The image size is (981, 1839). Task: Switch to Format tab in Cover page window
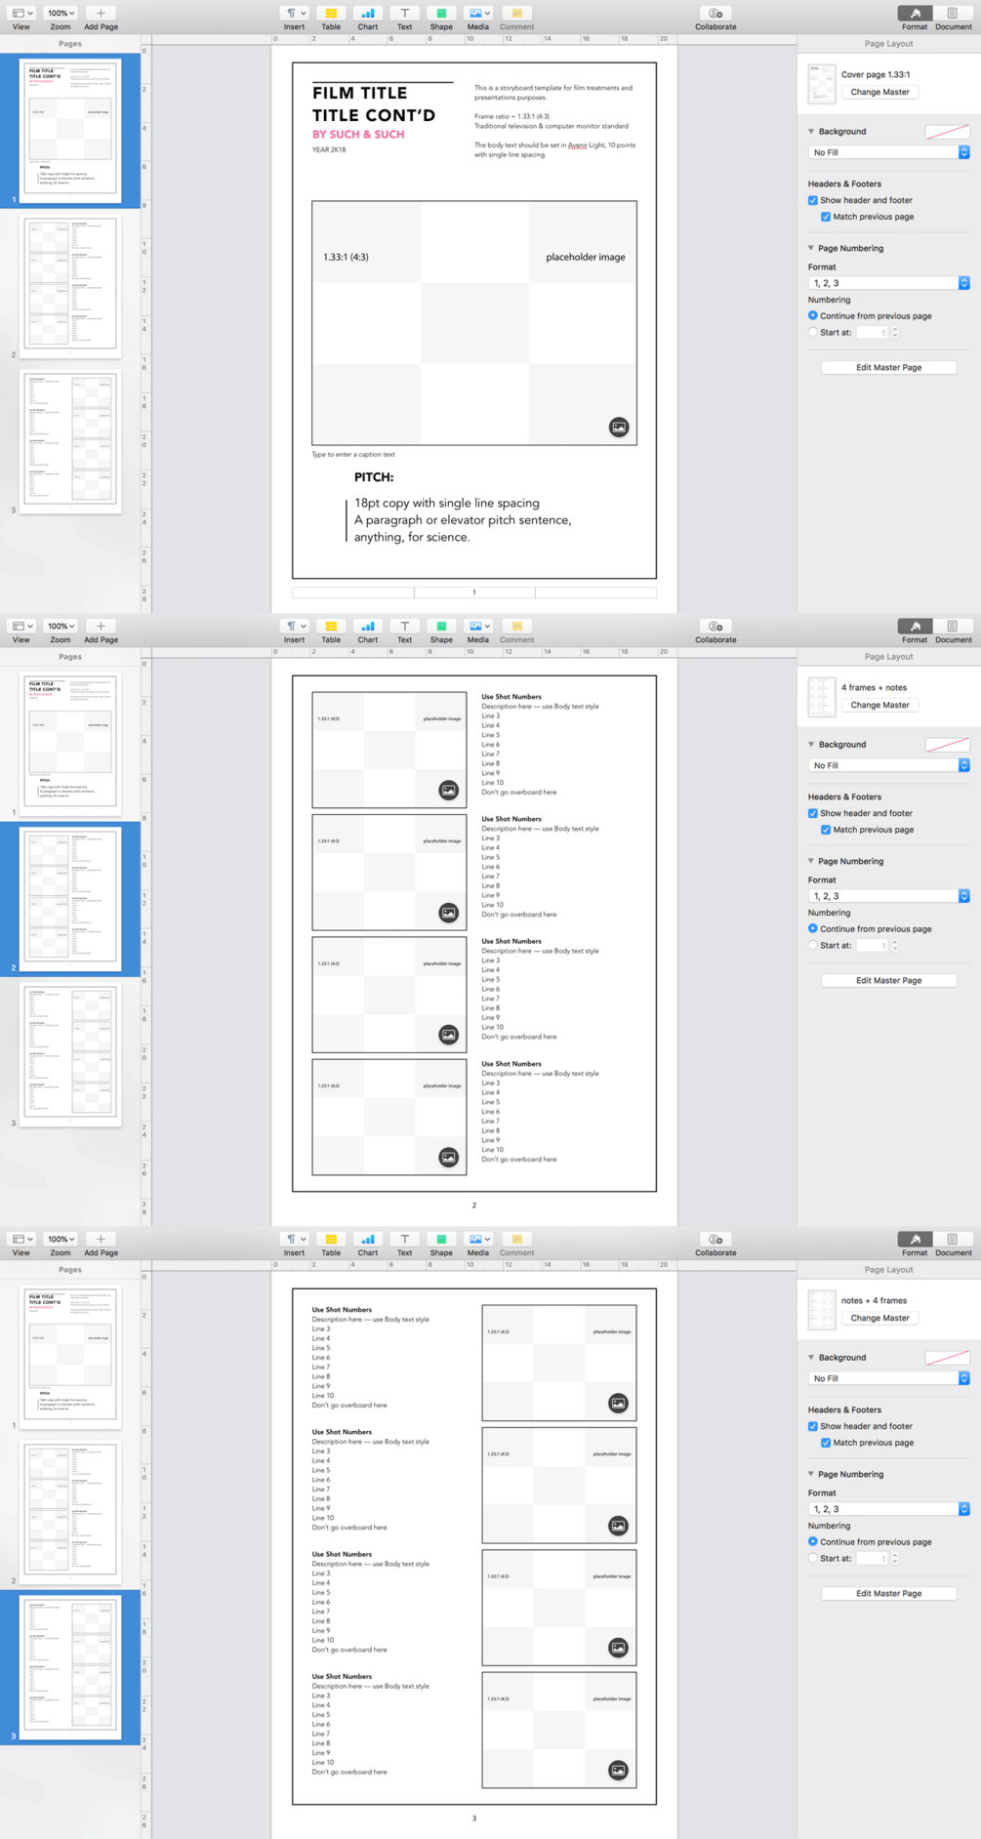coord(915,14)
